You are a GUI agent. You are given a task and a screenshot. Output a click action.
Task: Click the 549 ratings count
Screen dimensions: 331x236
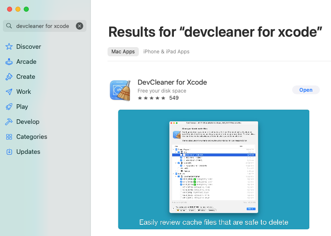[174, 98]
